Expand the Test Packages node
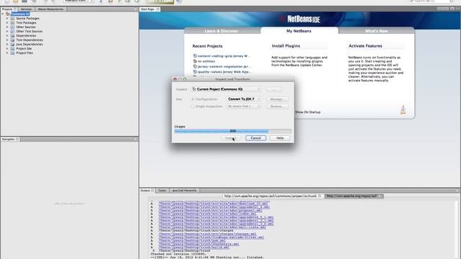The width and height of the screenshot is (461, 259). (7, 22)
